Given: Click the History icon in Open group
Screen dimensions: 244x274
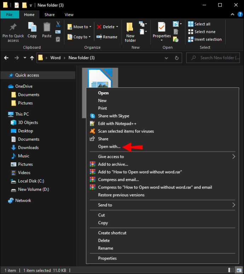Looking at the screenshot, I should click(176, 39).
